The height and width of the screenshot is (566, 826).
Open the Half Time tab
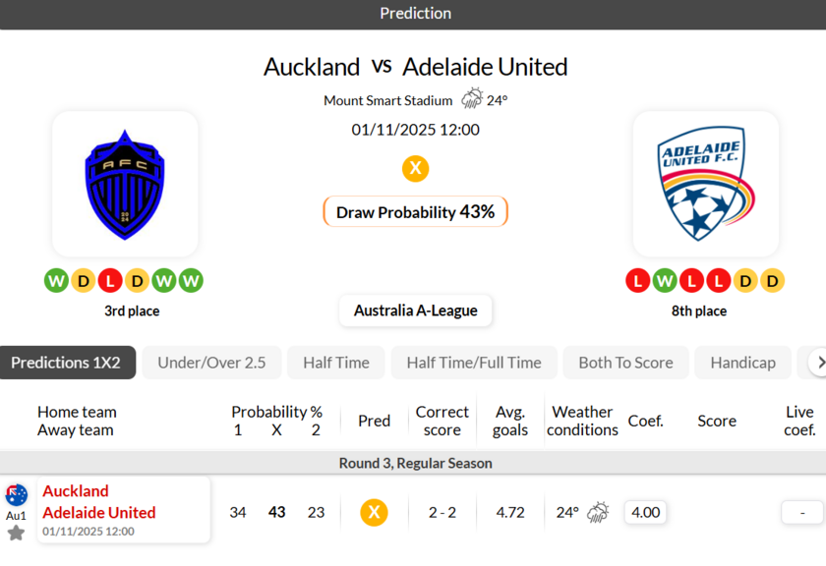pos(336,363)
